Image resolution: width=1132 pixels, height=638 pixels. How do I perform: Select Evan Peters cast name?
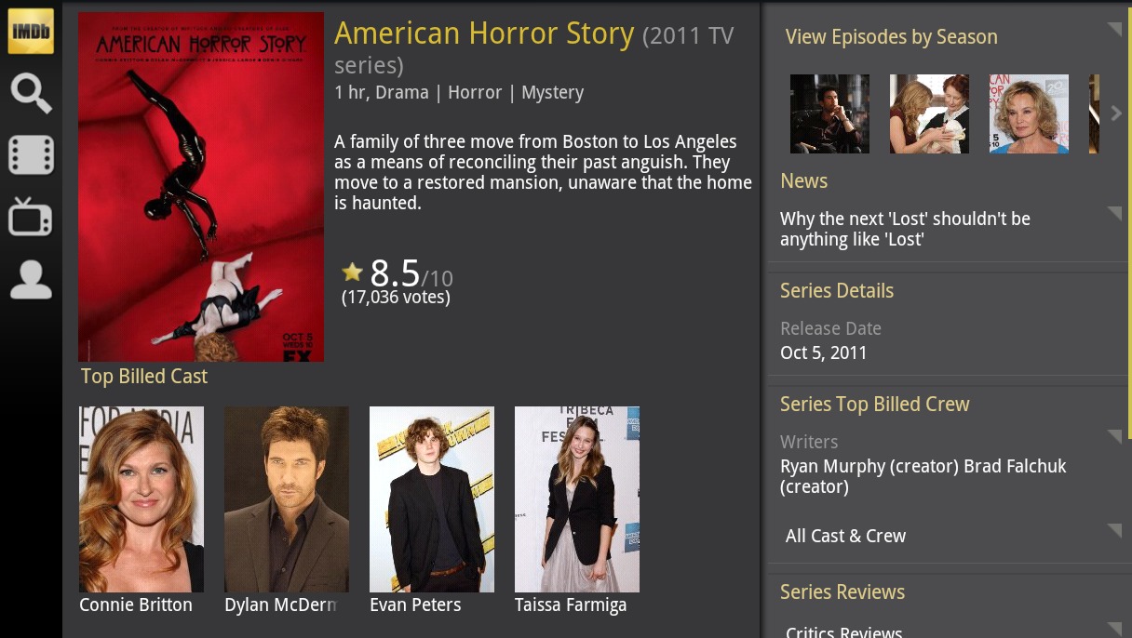(415, 605)
